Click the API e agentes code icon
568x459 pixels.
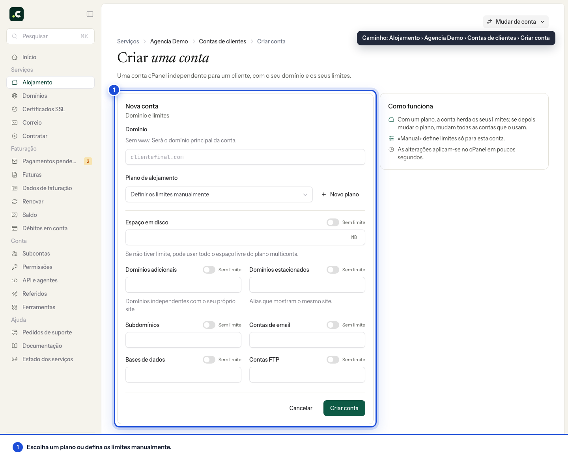click(15, 280)
